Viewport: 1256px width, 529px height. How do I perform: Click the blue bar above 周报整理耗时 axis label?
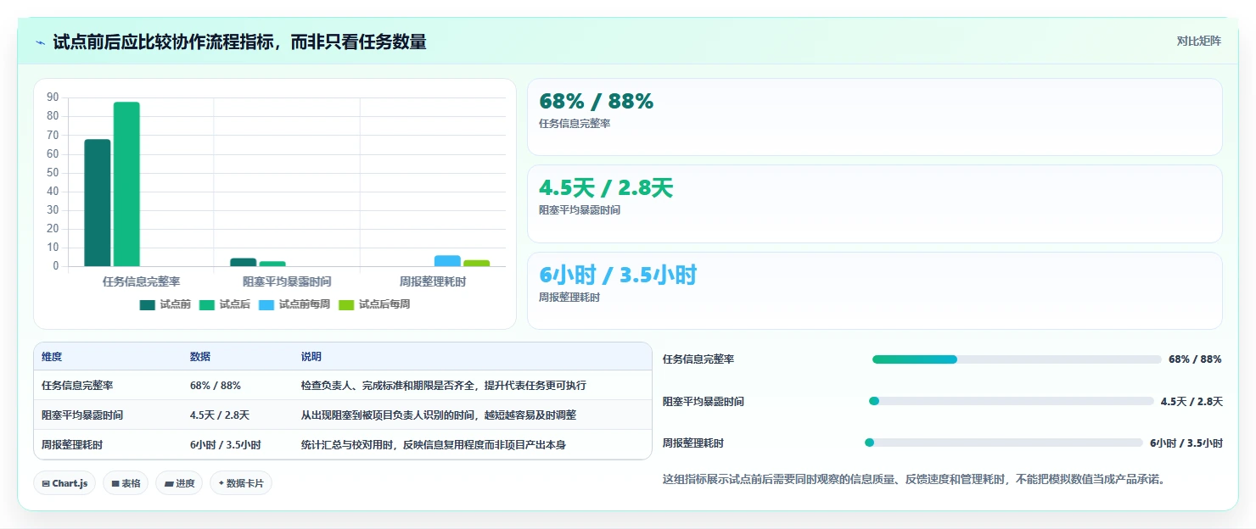pyautogui.click(x=447, y=261)
